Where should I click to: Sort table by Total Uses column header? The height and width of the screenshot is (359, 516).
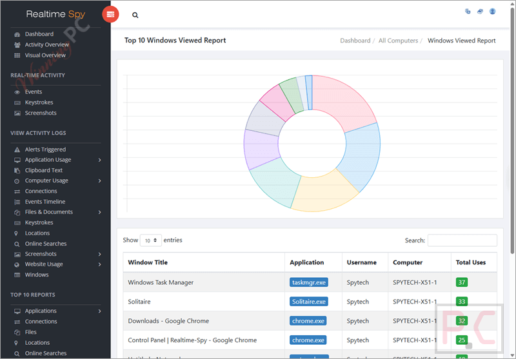point(471,262)
